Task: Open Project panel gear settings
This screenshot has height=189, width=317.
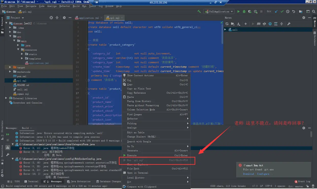Action: (64, 18)
